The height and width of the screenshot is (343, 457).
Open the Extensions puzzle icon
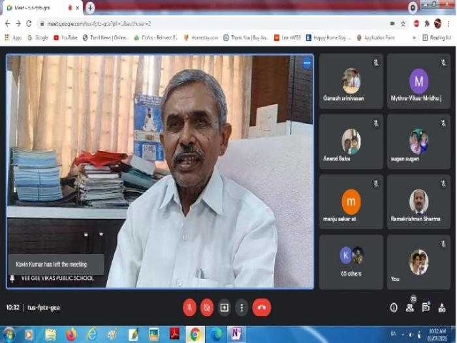(427, 24)
